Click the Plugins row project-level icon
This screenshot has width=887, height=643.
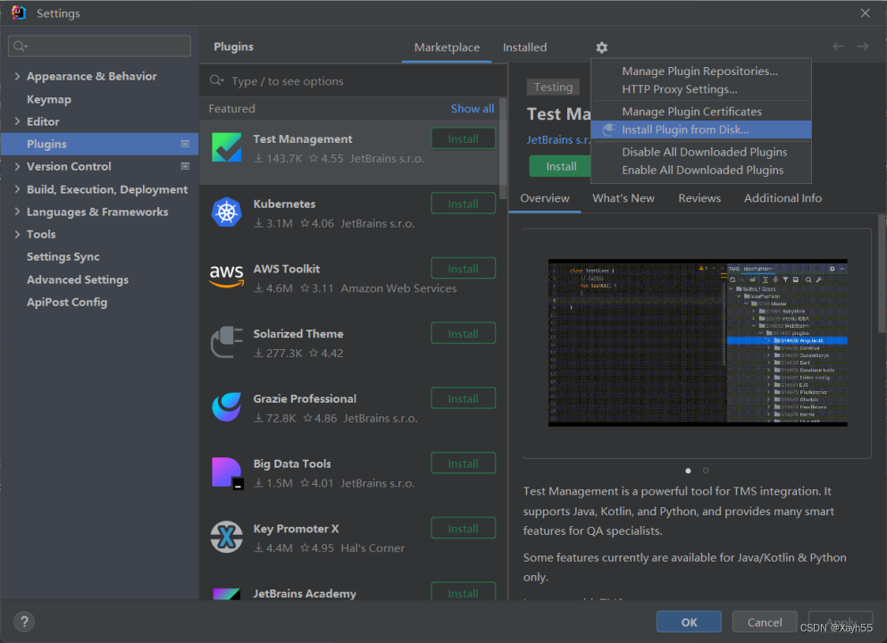(x=185, y=144)
